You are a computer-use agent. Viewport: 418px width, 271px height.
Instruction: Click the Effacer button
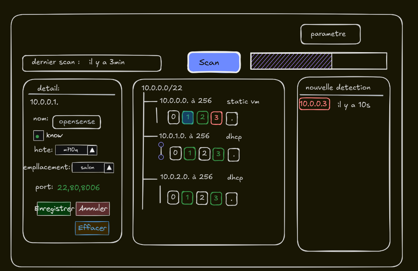coord(92,228)
